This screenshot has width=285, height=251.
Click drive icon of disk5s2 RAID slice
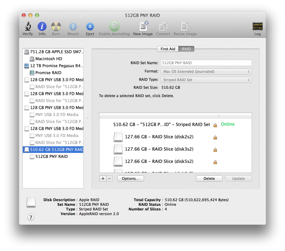[118, 162]
